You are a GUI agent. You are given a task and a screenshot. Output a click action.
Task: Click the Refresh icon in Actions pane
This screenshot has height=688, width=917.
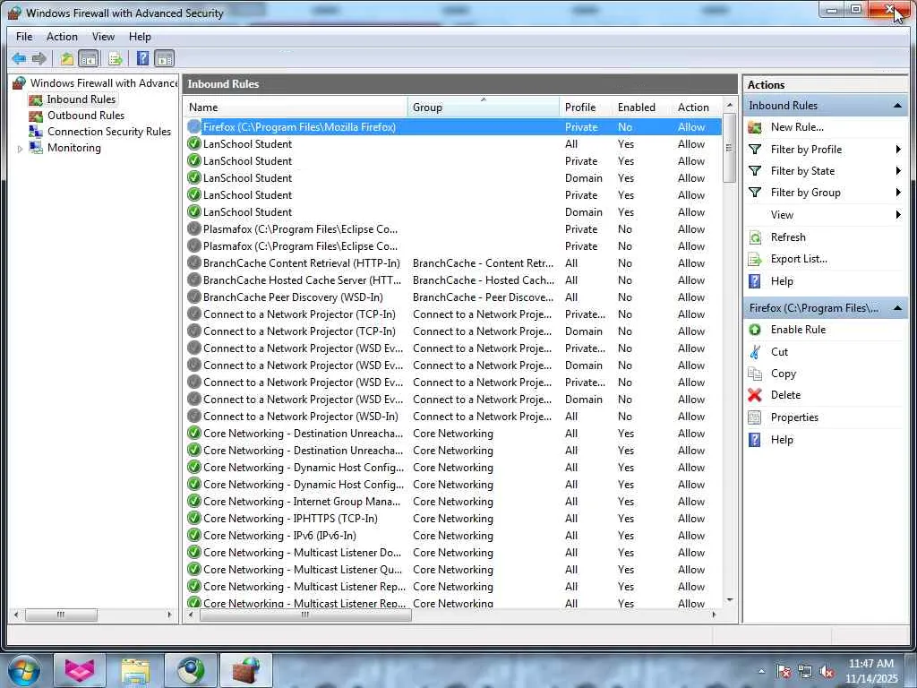755,237
